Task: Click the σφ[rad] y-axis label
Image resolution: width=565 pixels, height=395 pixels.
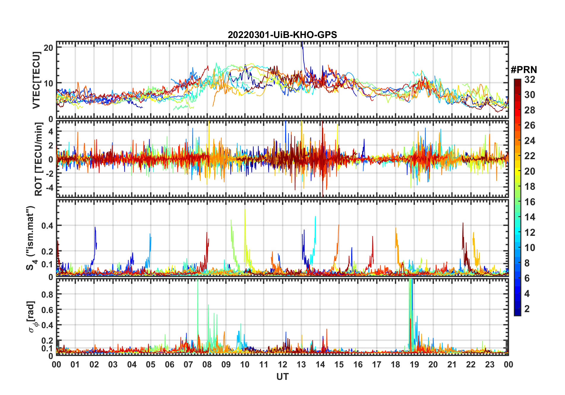Action: [x=32, y=317]
